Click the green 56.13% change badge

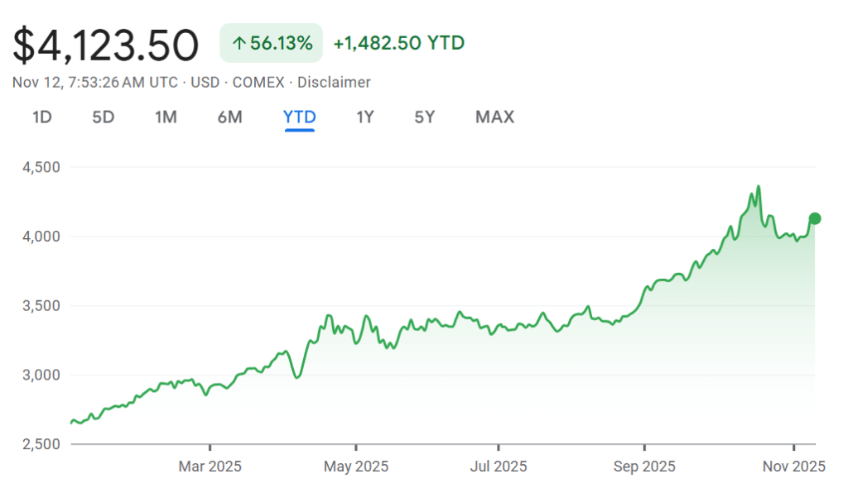[271, 43]
